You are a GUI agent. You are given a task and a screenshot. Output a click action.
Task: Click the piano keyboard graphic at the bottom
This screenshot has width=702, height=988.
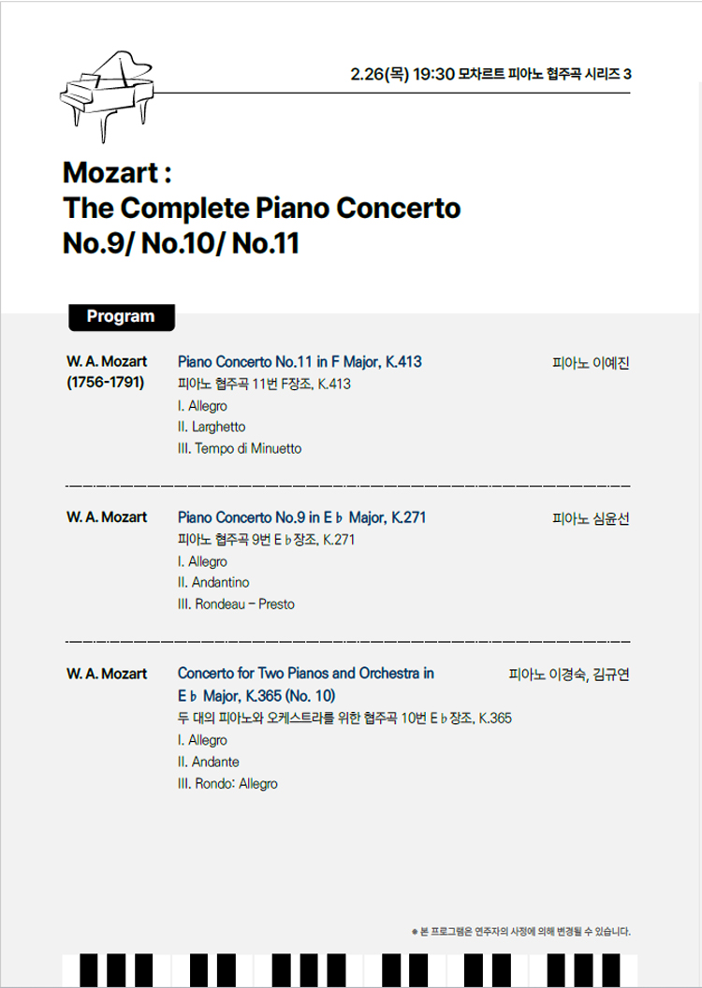[x=350, y=970]
